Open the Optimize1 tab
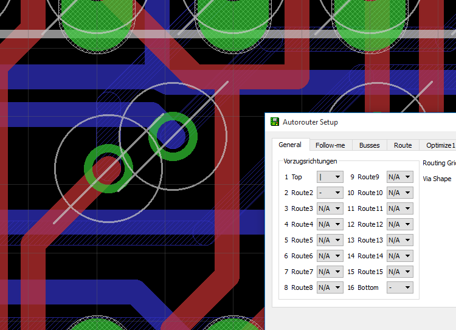Screen dimensions: 456x330 pyautogui.click(x=439, y=145)
